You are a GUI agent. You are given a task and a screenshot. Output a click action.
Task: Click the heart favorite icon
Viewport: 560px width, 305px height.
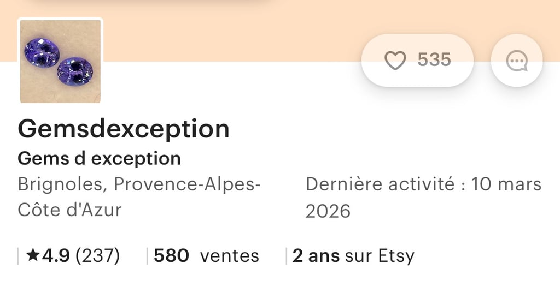395,61
